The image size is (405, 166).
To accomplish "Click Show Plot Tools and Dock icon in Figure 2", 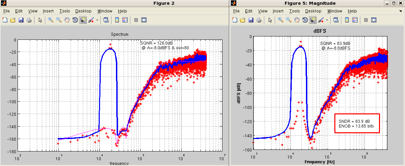I will [x=144, y=20].
